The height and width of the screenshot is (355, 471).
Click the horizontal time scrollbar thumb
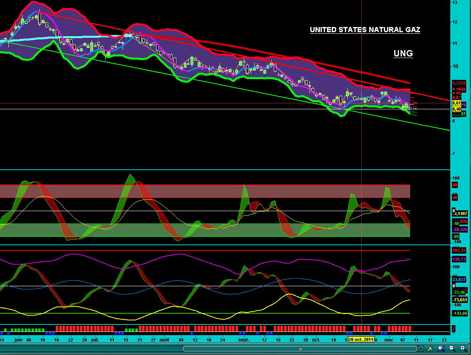pos(300,348)
